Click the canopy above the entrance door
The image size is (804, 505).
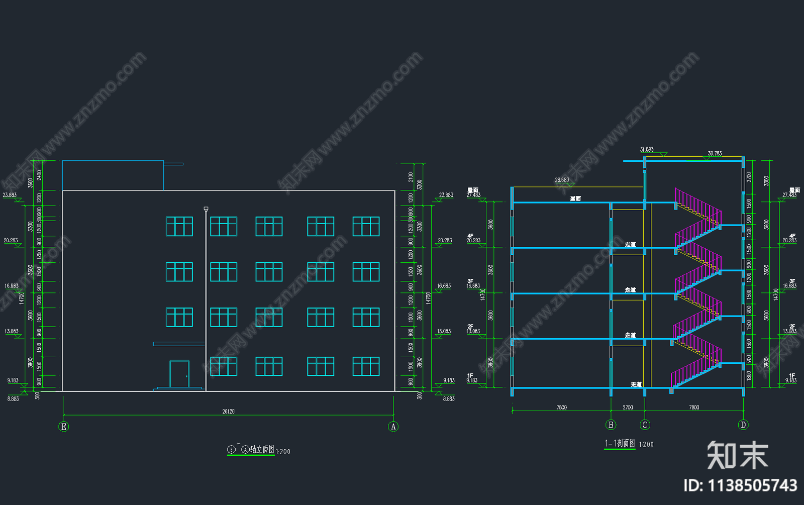pos(179,344)
